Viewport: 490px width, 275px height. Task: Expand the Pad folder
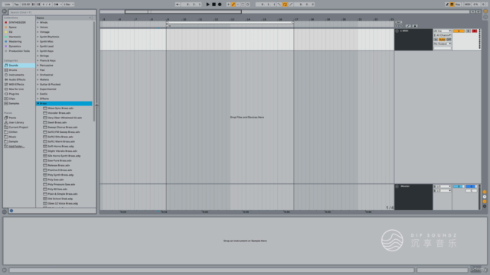pyautogui.click(x=38, y=70)
